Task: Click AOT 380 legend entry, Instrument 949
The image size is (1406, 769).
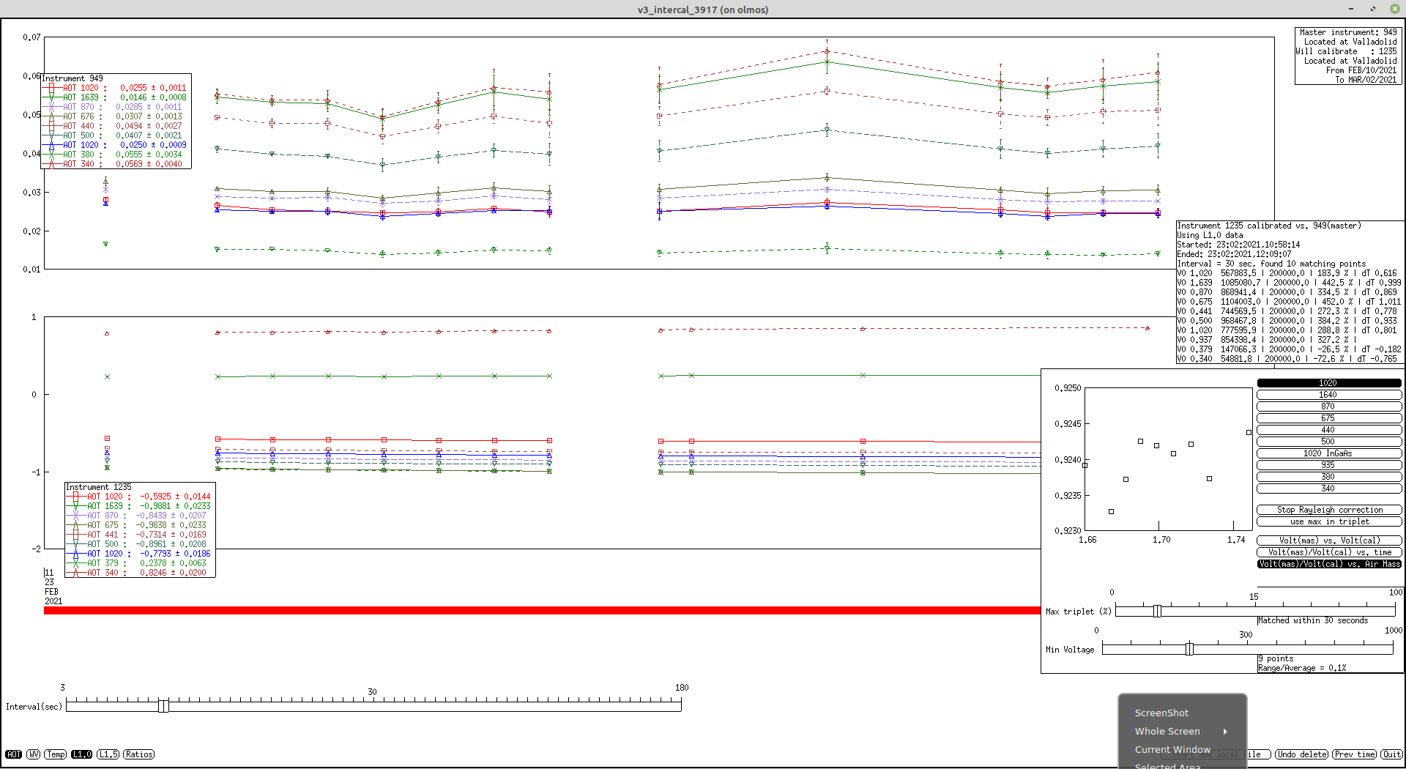Action: coord(116,155)
